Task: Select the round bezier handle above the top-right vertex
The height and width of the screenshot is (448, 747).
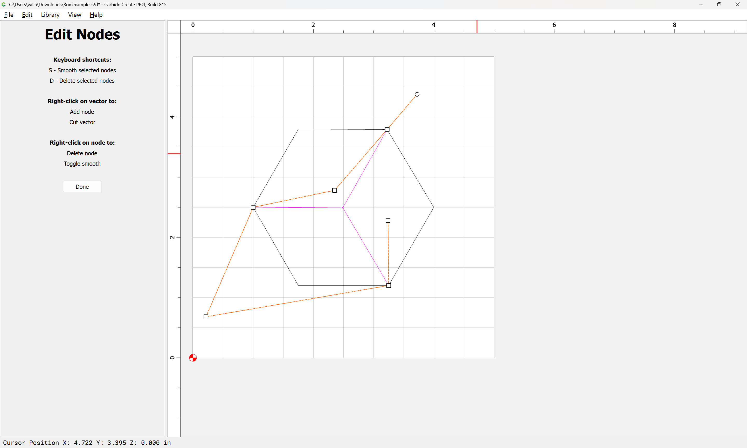Action: coord(417,94)
